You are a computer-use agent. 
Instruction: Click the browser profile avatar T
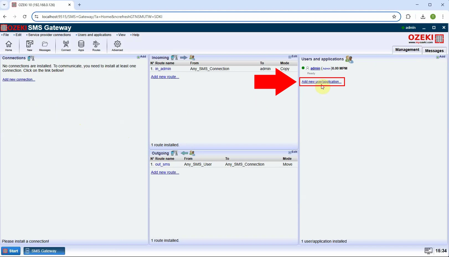pos(433,17)
